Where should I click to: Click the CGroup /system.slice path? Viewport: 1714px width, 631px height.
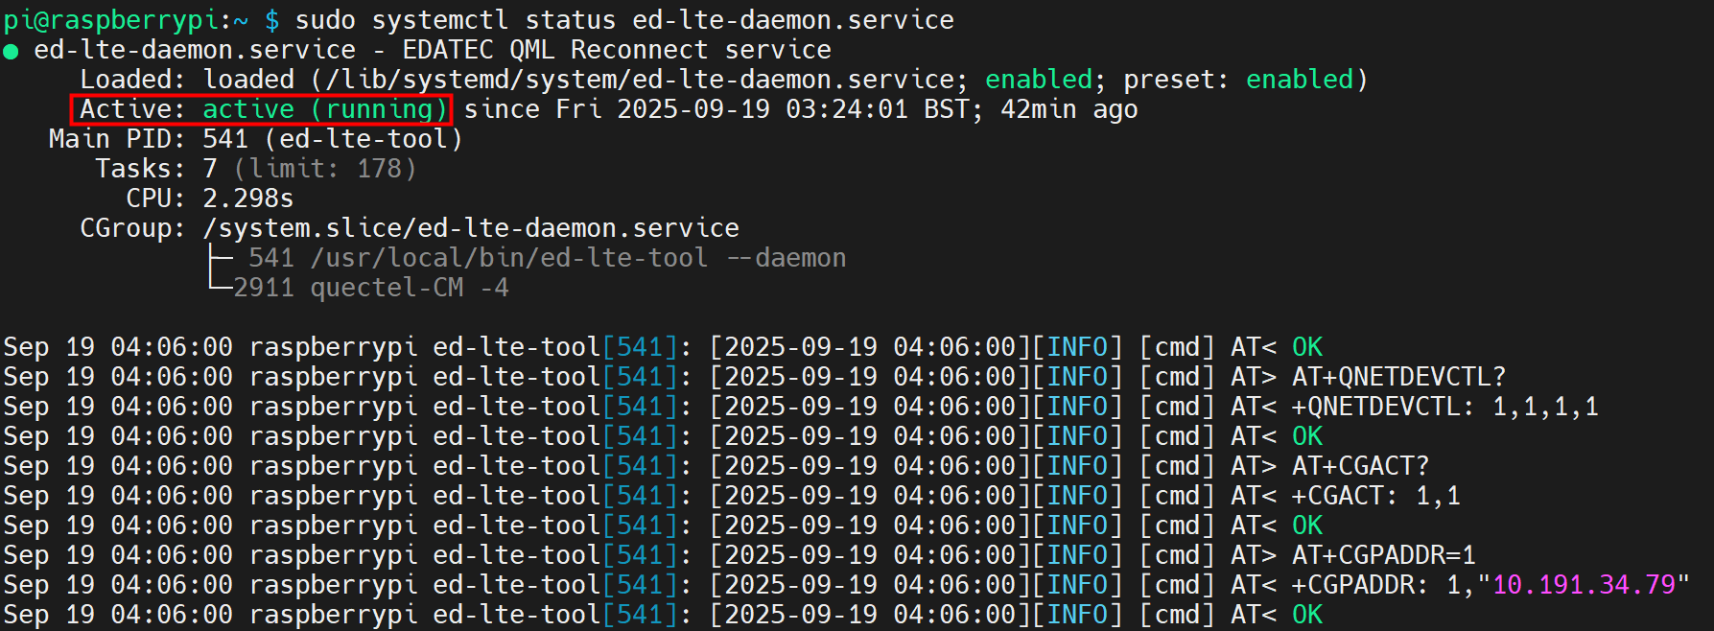coord(470,228)
